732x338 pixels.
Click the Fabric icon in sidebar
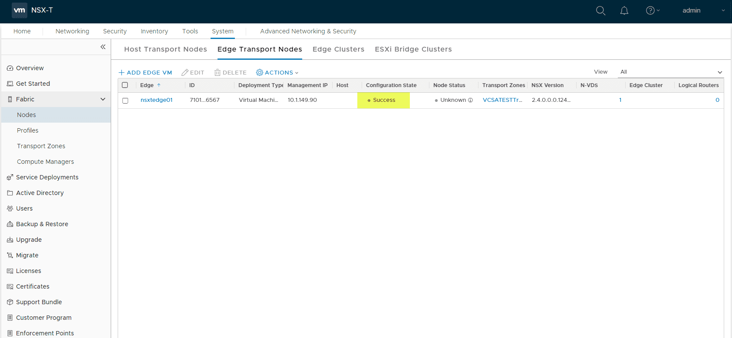10,99
